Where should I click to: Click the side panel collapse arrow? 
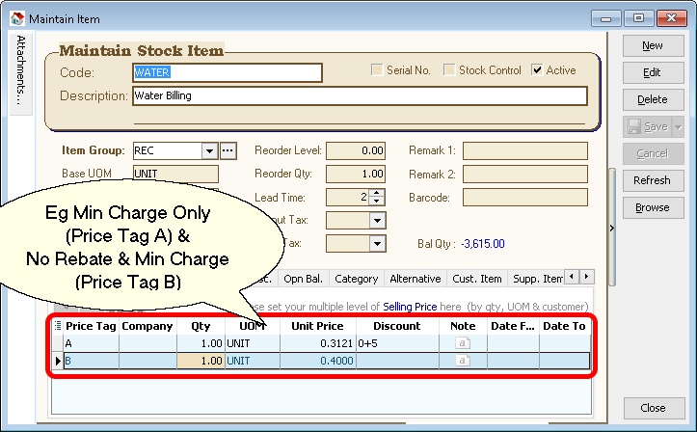[610, 228]
